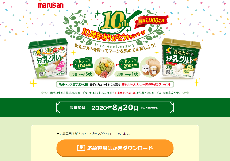The width and height of the screenshot is (230, 161).
Task: Click the オリジナルQUOカード500円分プレゼント text
Action: [x=146, y=85]
